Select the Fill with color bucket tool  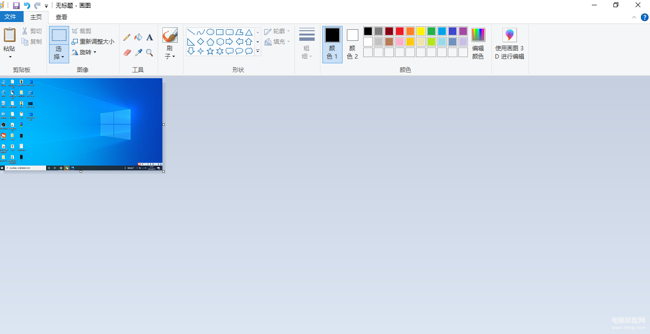tap(138, 37)
